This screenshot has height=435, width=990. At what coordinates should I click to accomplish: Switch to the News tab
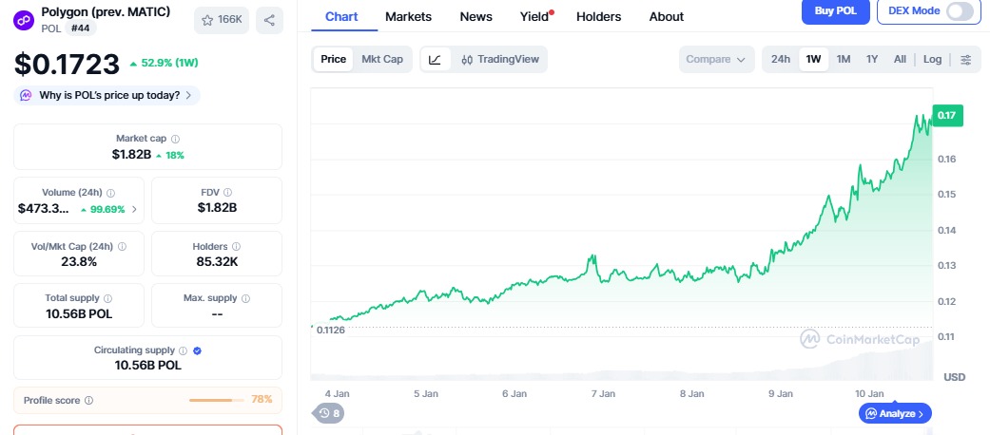[476, 16]
